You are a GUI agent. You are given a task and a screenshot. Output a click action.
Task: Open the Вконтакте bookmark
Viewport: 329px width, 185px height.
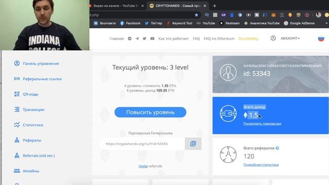coord(105,23)
